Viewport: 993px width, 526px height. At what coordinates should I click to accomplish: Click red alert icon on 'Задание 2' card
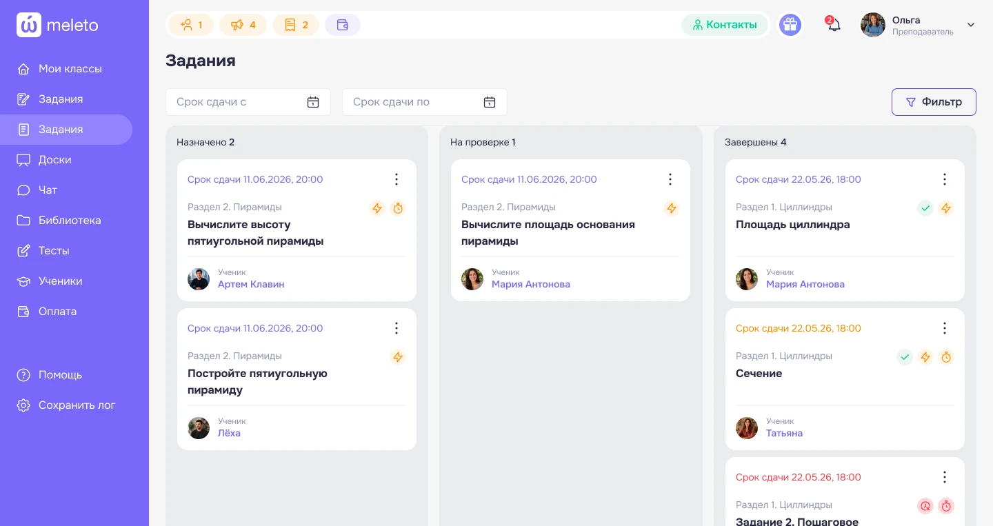click(925, 506)
